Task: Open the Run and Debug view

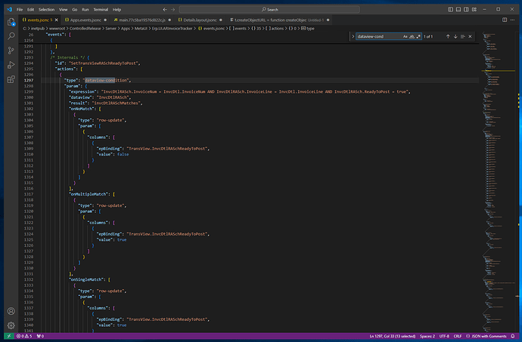Action: coord(11,65)
